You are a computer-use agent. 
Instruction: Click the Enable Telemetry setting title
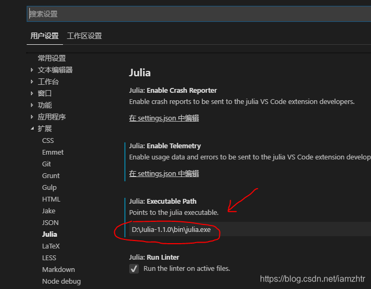174,146
